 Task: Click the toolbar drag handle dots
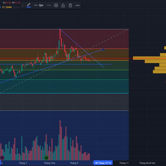(x=23, y=5)
